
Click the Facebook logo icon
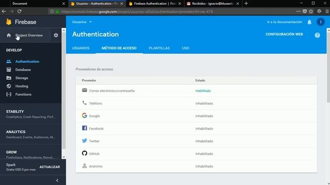[x=85, y=128]
